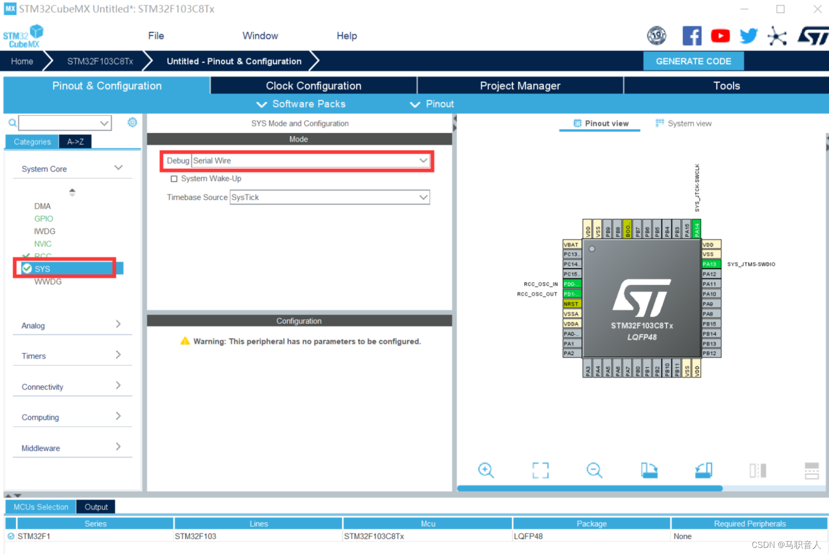
Task: Open the File menu
Action: point(156,36)
